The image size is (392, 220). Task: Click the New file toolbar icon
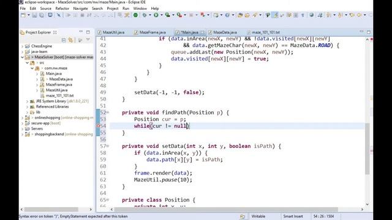pos(23,15)
